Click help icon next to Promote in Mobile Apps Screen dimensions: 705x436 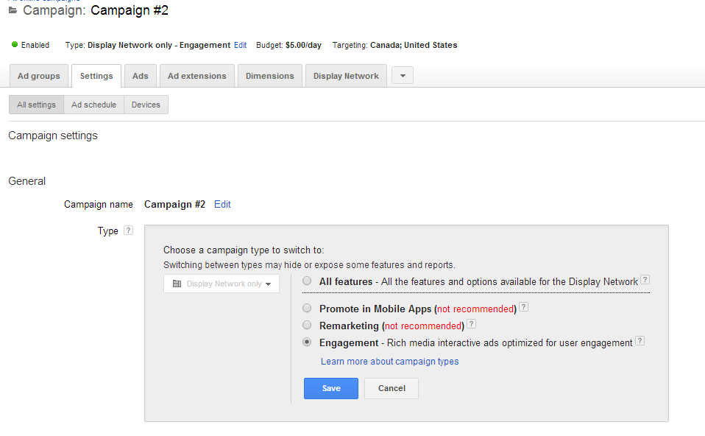tap(523, 308)
